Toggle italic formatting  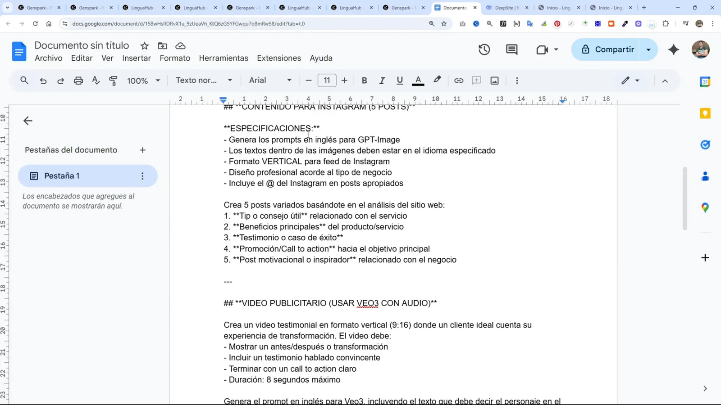tap(382, 80)
